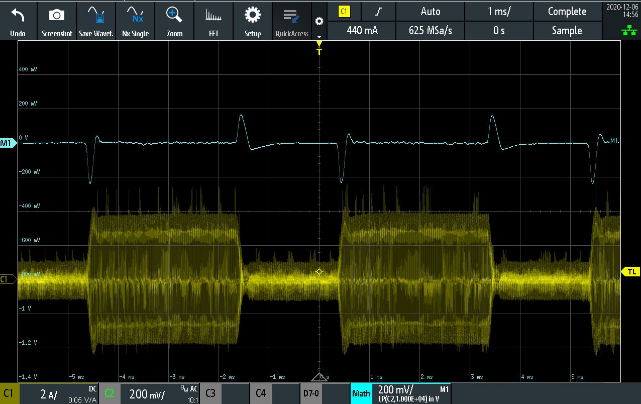The image size is (641, 404).
Task: Toggle channel C1 in the bottom bar
Action: click(10, 393)
